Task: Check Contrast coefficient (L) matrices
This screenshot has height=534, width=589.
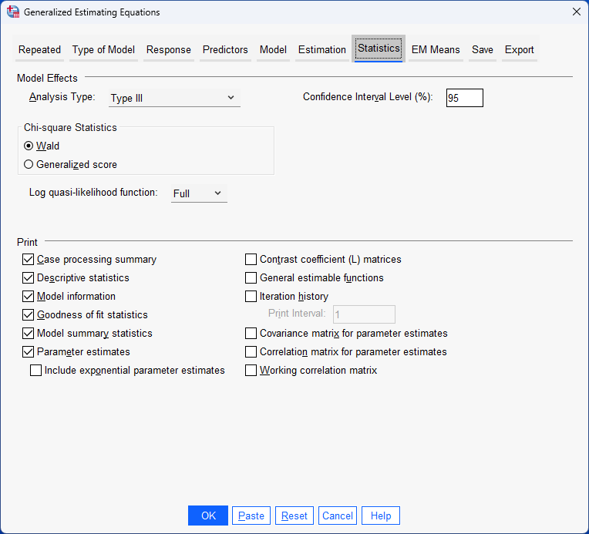Action: pos(251,260)
